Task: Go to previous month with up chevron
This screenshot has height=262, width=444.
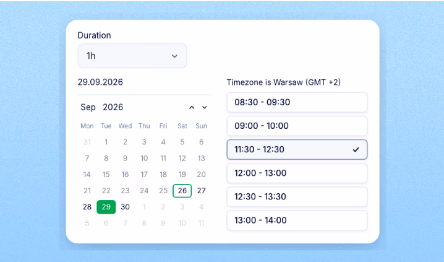Action: point(192,108)
